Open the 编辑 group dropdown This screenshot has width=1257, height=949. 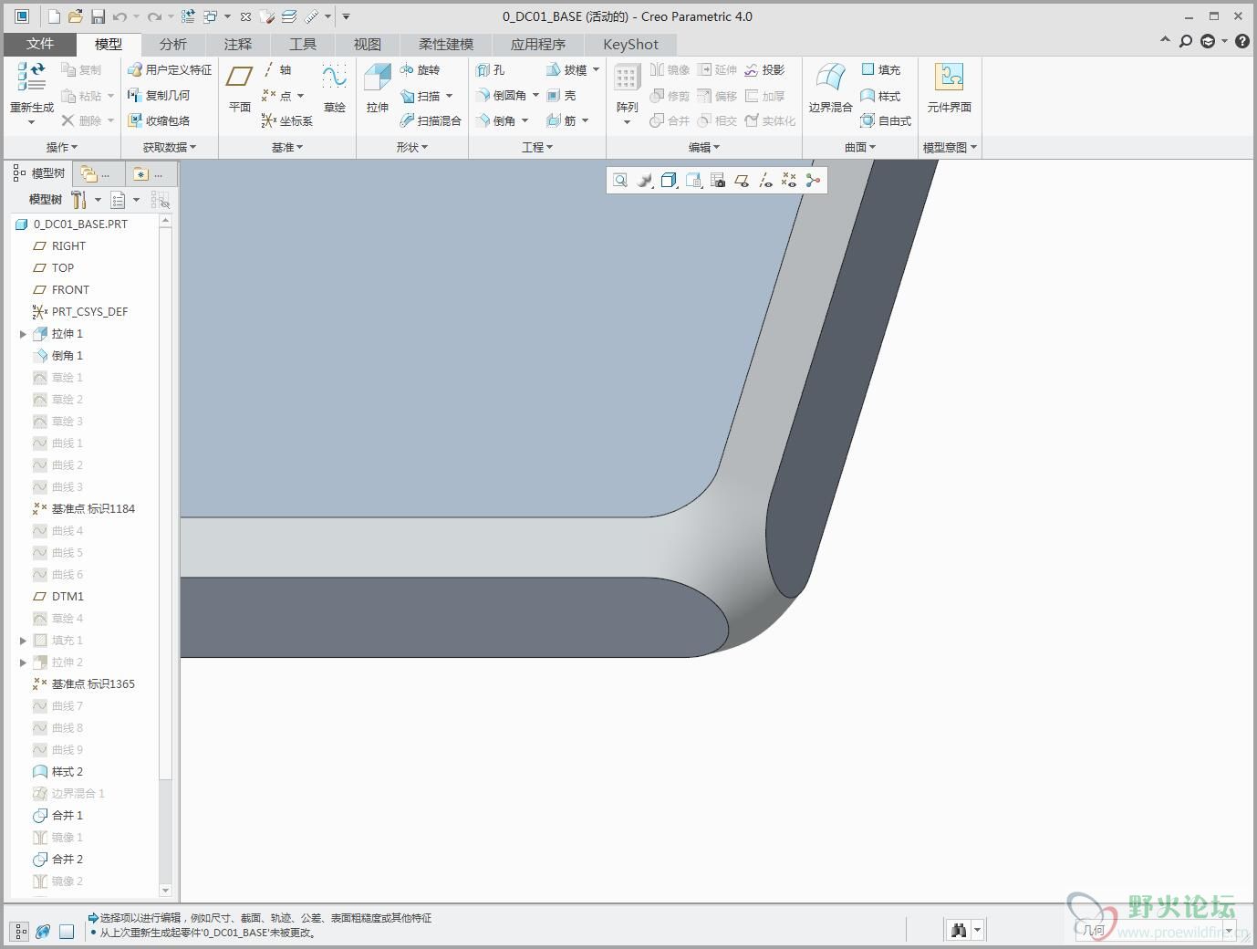[x=704, y=147]
